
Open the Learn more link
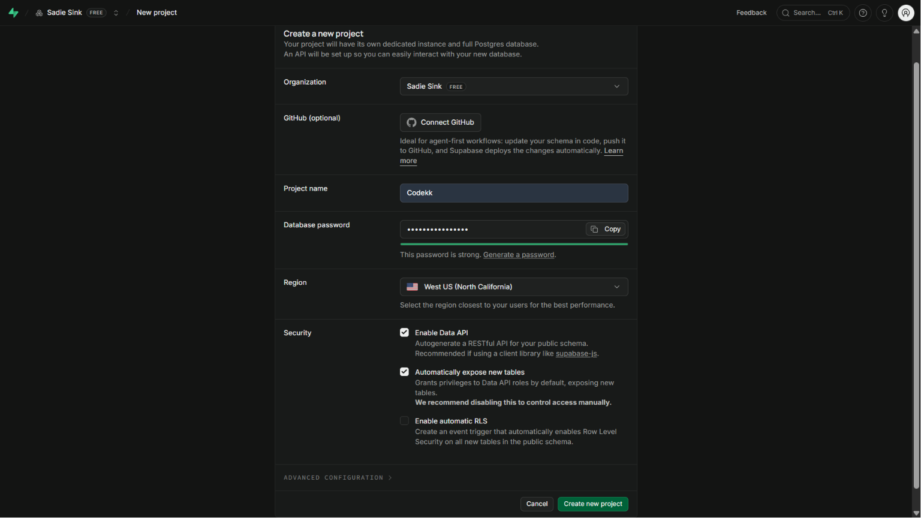point(613,151)
